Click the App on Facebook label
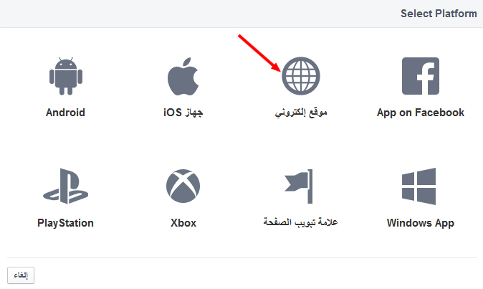This screenshot has width=483, height=289. (421, 113)
